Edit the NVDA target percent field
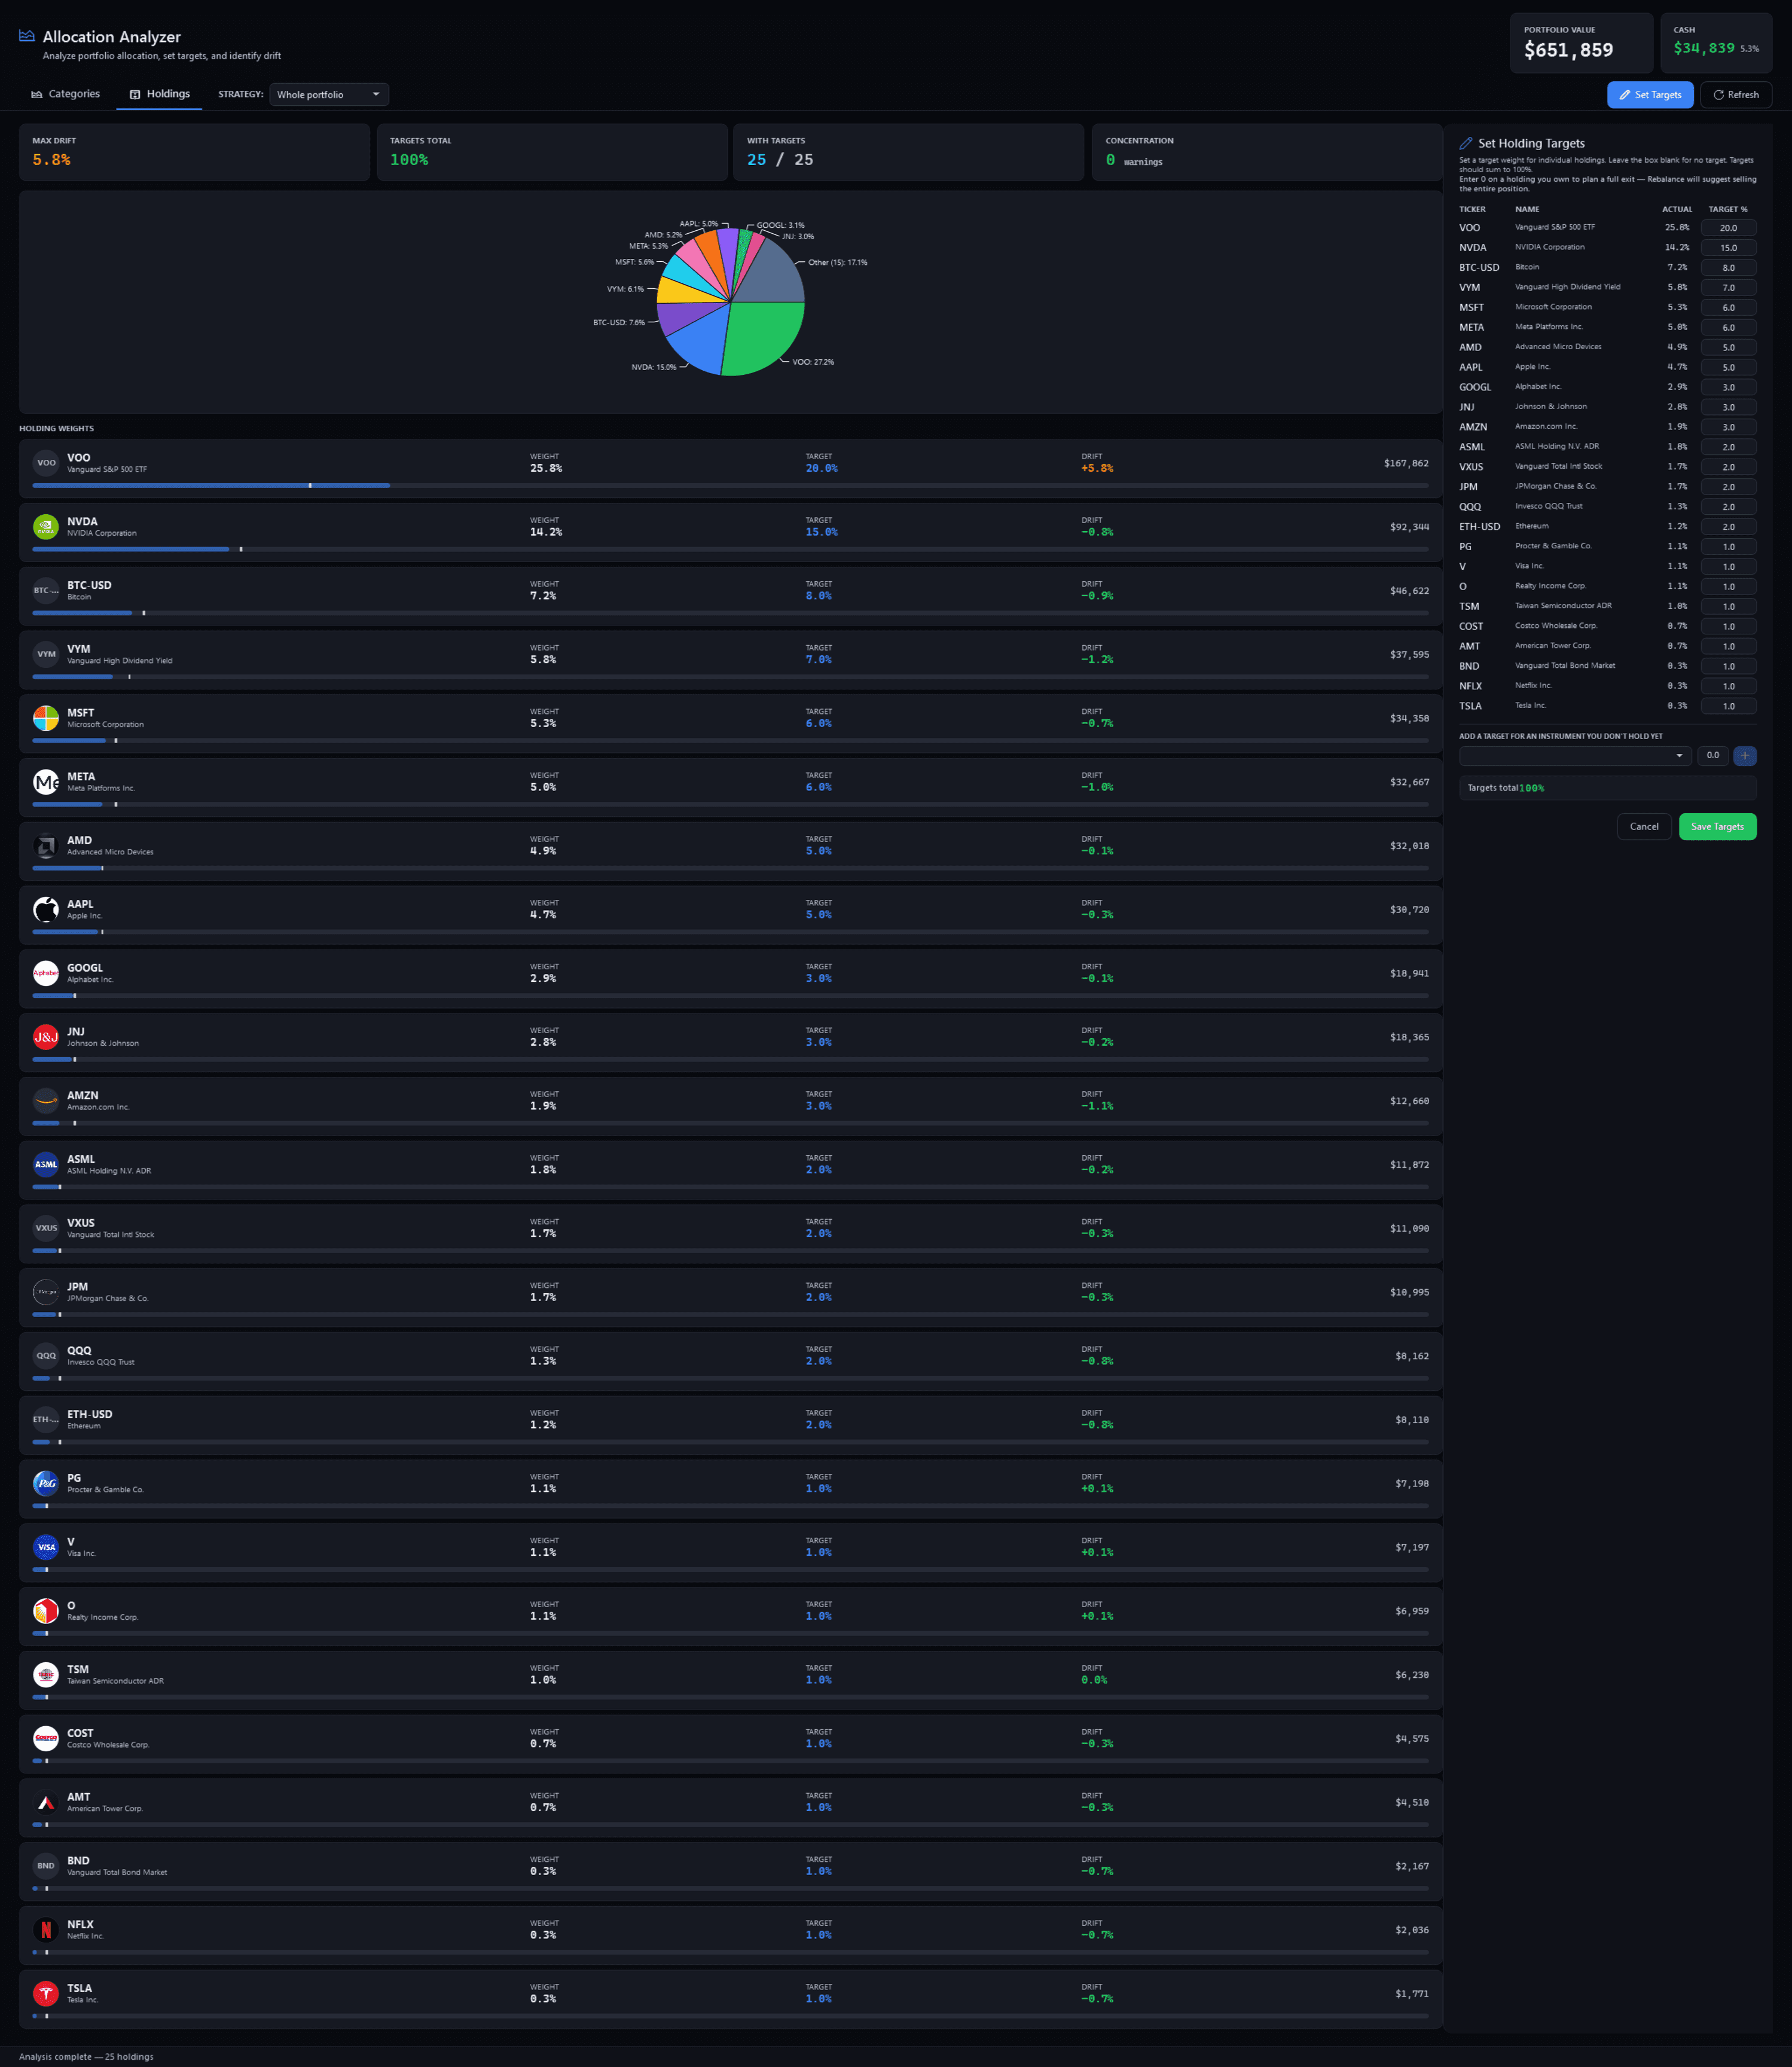Image resolution: width=1792 pixels, height=2067 pixels. pyautogui.click(x=1728, y=248)
